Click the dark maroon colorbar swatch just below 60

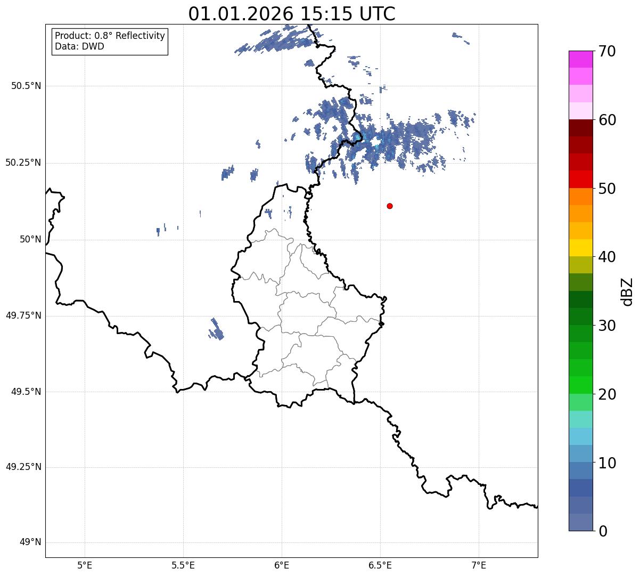click(580, 128)
